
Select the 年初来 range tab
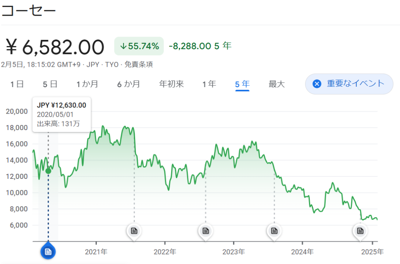click(171, 84)
